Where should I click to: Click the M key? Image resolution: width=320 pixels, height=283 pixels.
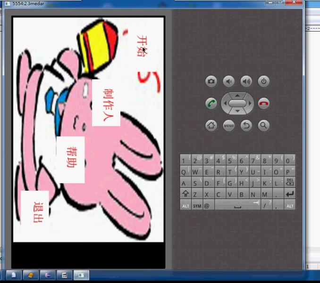point(267,194)
